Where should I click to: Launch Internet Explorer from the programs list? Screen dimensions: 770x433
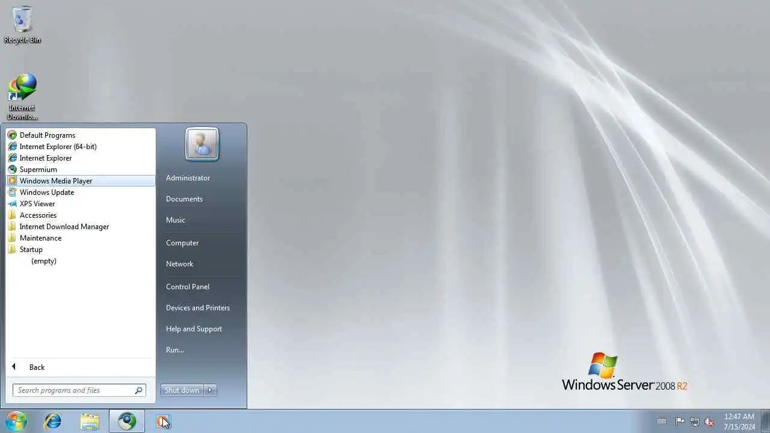[x=81, y=158]
